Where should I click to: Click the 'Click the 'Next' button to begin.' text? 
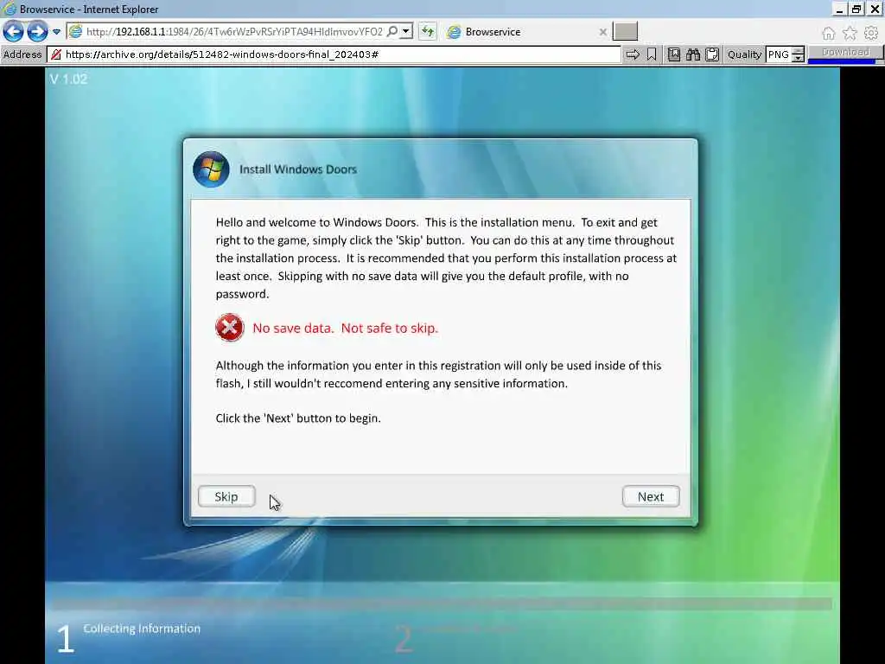(x=298, y=418)
